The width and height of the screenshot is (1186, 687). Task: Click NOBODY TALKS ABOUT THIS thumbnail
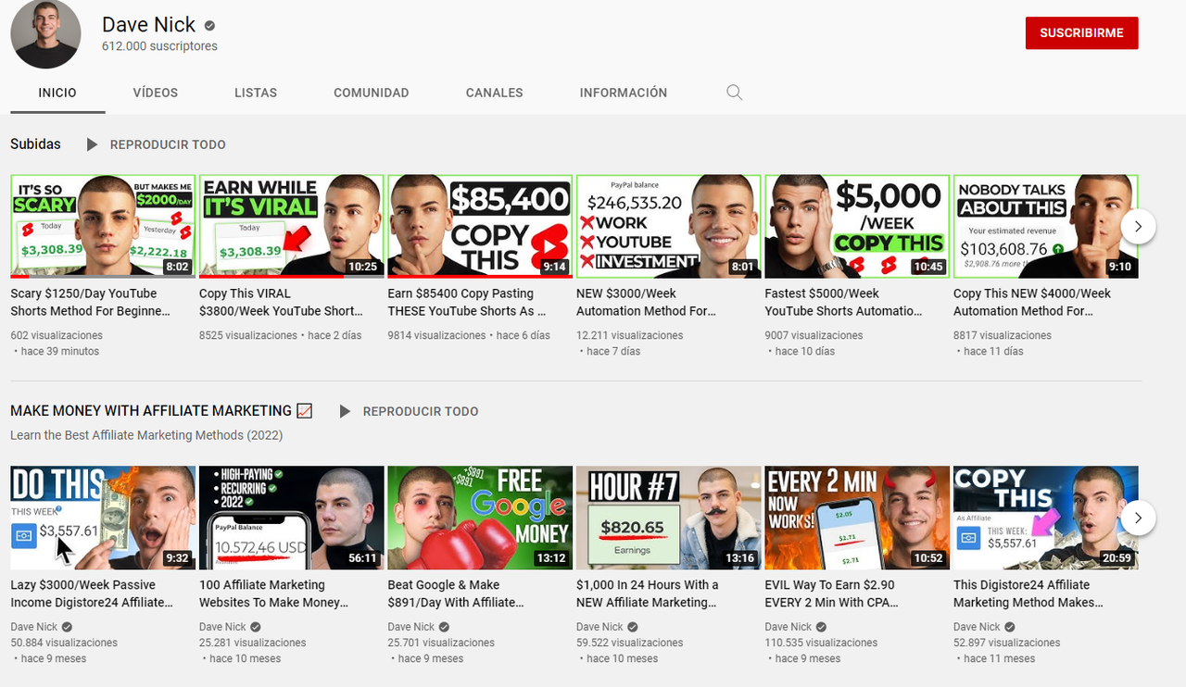(x=1046, y=226)
